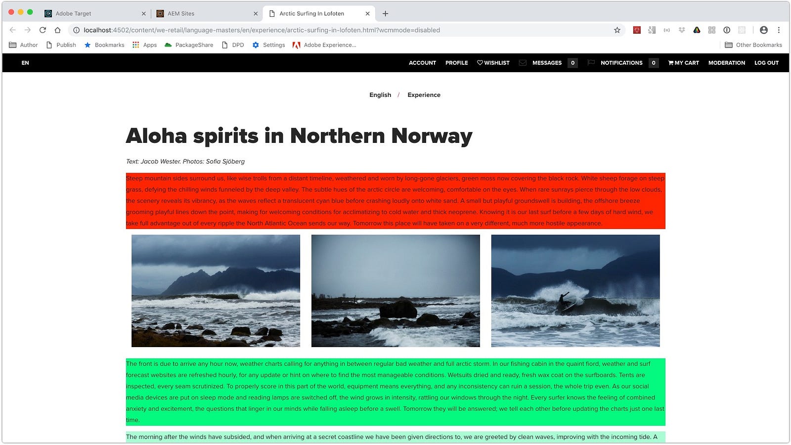This screenshot has width=791, height=445.
Task: Open the Chrome three-dot menu
Action: click(779, 30)
